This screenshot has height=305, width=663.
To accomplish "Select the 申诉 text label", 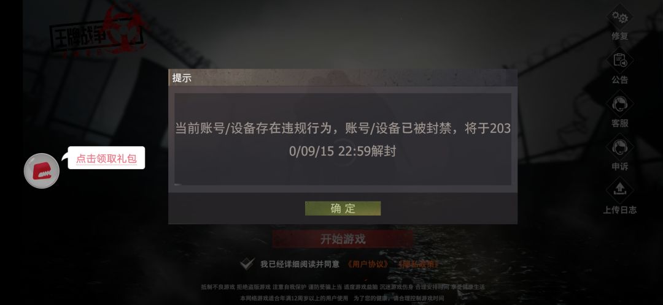I will [620, 167].
